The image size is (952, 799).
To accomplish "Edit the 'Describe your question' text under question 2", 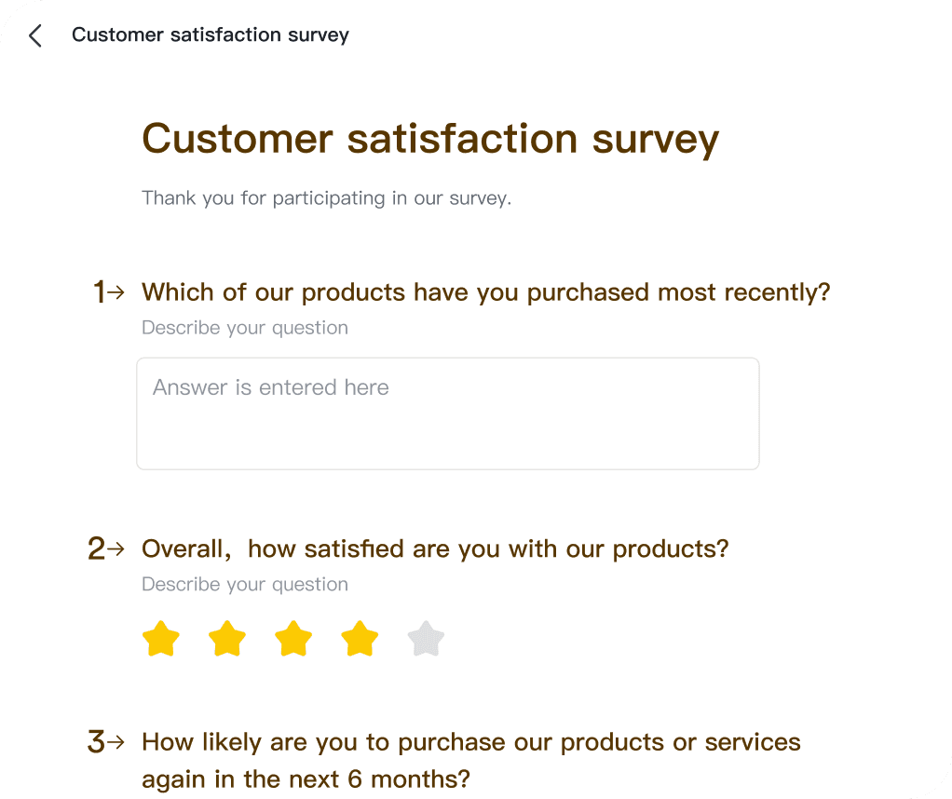I will [x=245, y=584].
